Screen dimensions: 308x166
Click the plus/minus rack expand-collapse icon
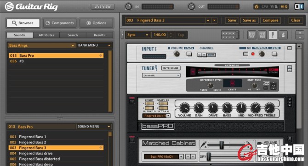[x=300, y=35]
